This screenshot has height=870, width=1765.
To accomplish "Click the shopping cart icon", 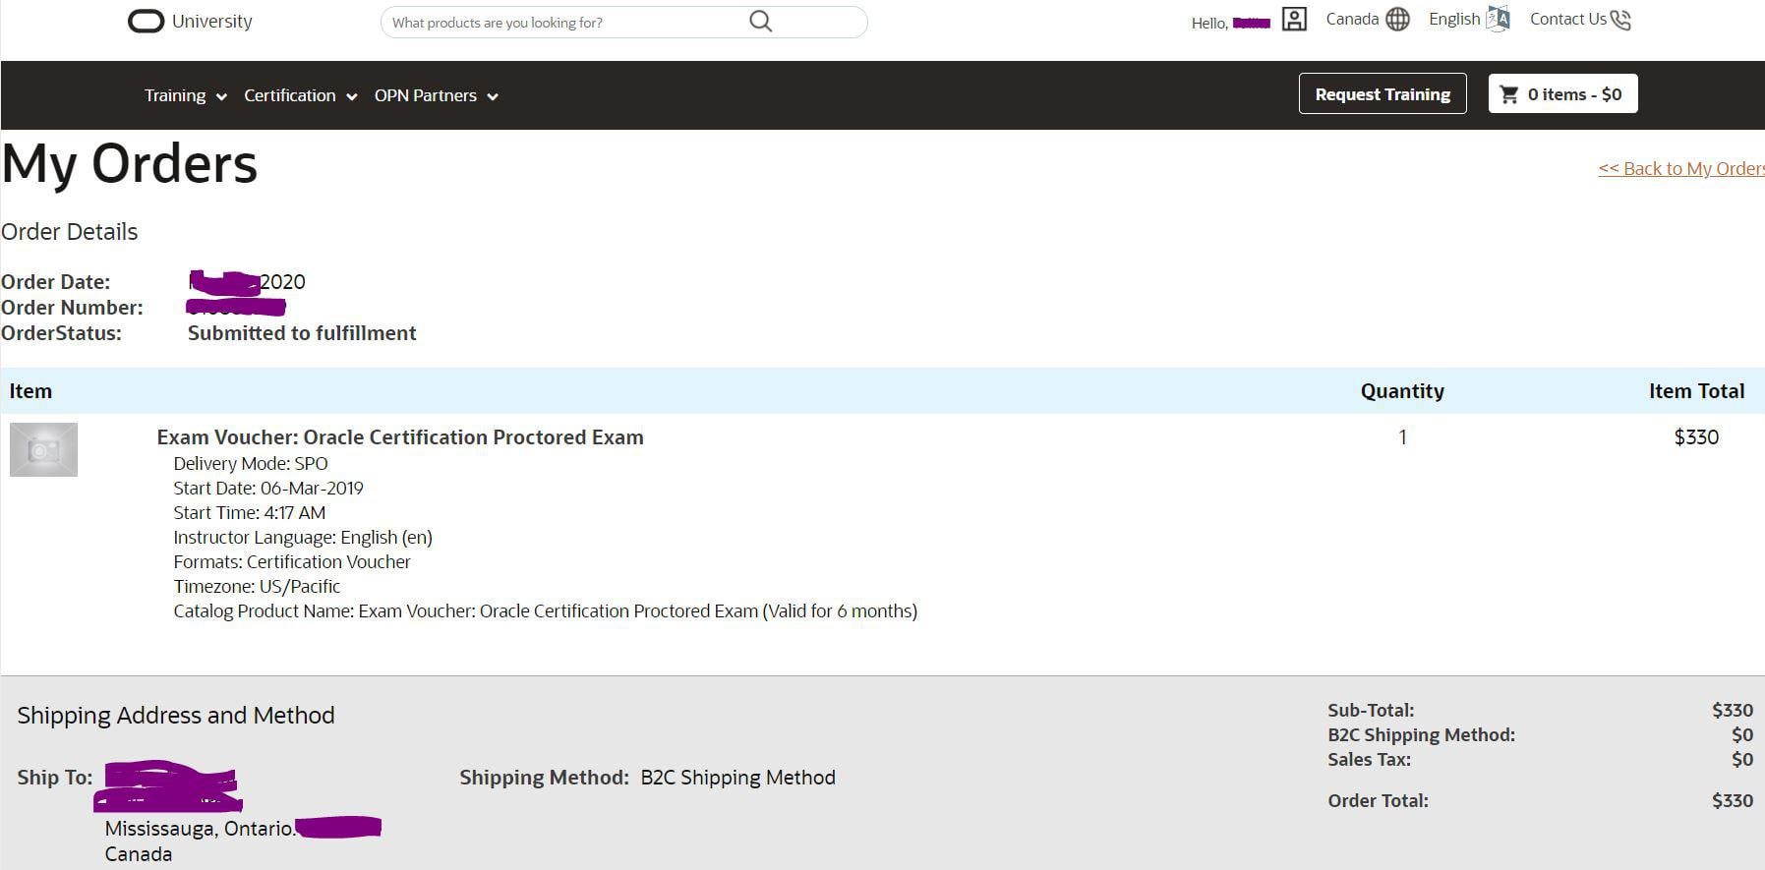I will click(1509, 94).
